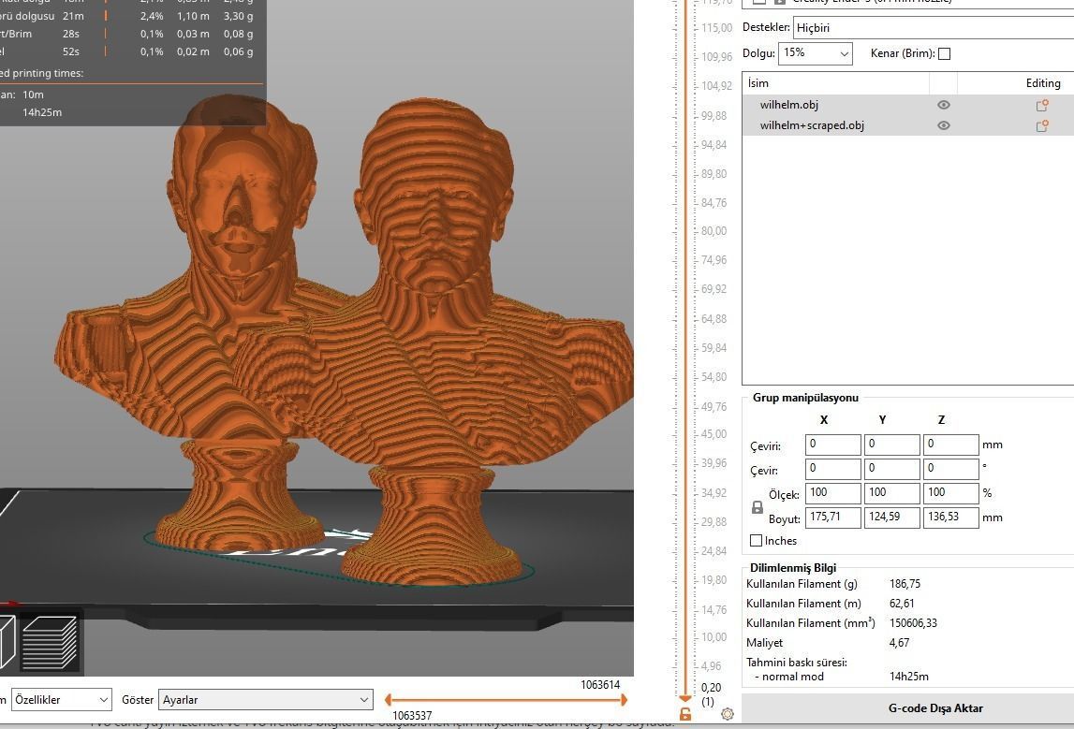Viewport: 1074px width, 729px height.
Task: Click the 0,20 current layer height label
Action: click(711, 687)
